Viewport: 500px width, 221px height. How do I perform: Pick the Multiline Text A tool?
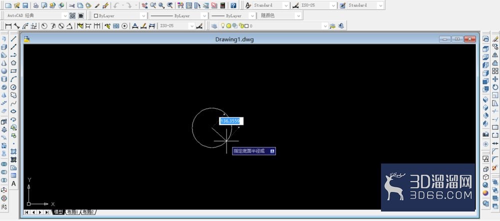point(13,183)
